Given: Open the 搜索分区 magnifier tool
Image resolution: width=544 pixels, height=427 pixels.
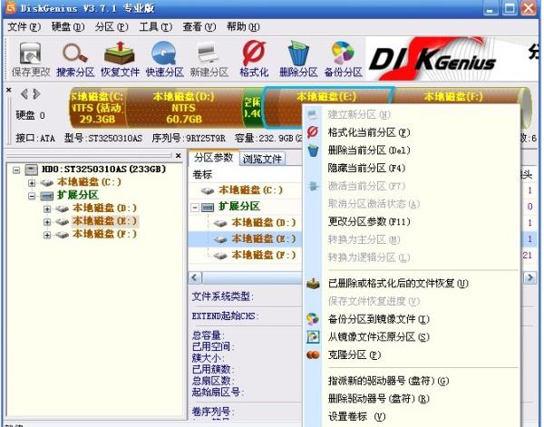Looking at the screenshot, I should click(75, 58).
